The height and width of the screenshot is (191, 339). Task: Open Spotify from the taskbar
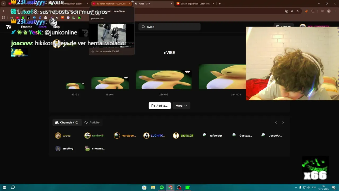[162, 188]
